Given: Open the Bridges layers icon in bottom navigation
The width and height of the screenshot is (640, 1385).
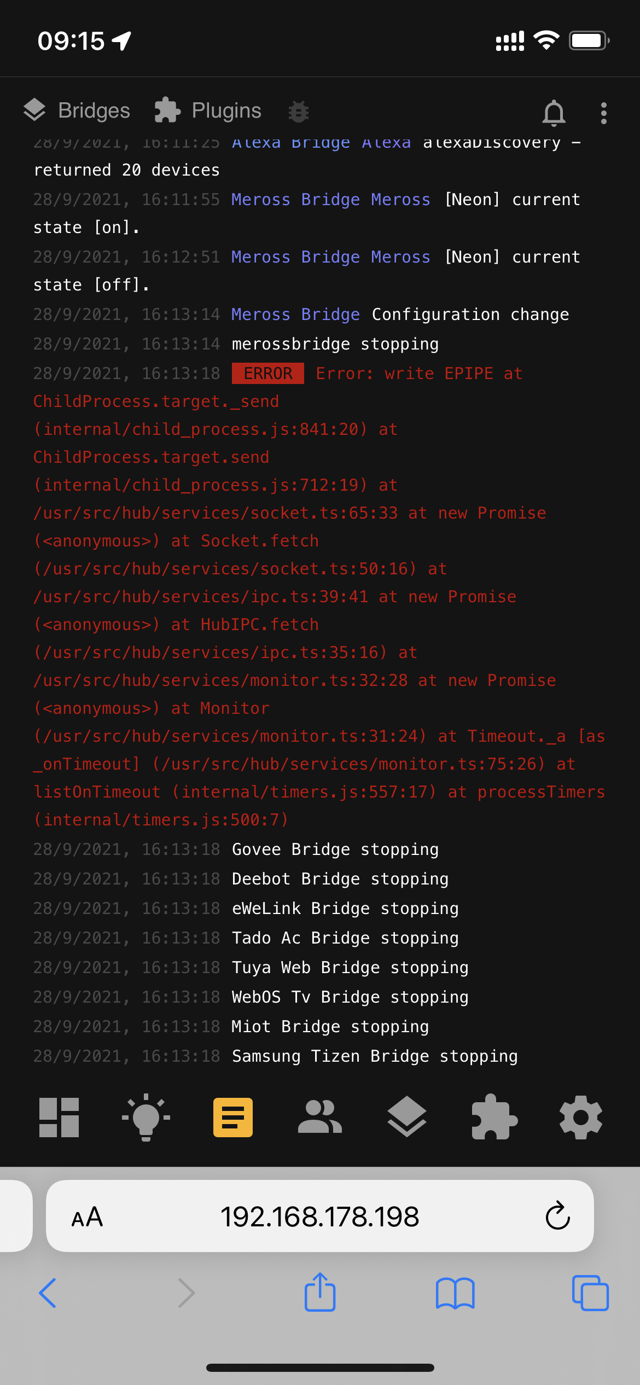Looking at the screenshot, I should click(406, 1117).
